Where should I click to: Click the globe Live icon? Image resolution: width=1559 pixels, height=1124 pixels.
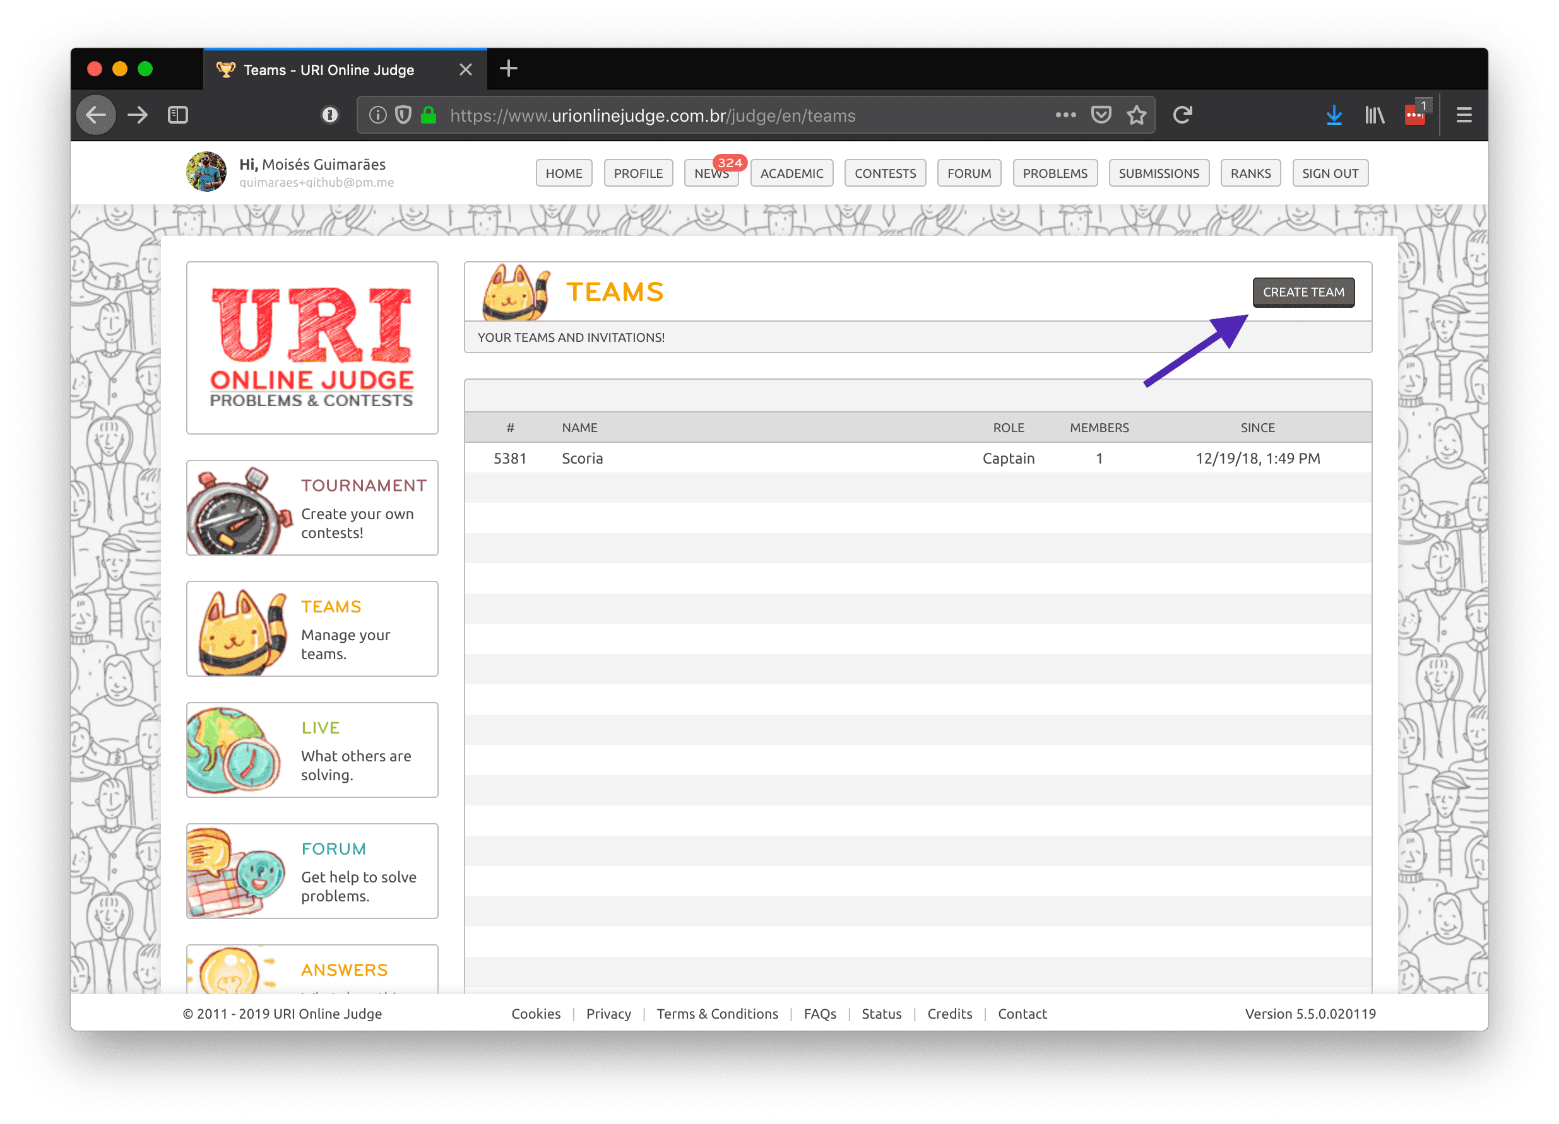click(234, 750)
